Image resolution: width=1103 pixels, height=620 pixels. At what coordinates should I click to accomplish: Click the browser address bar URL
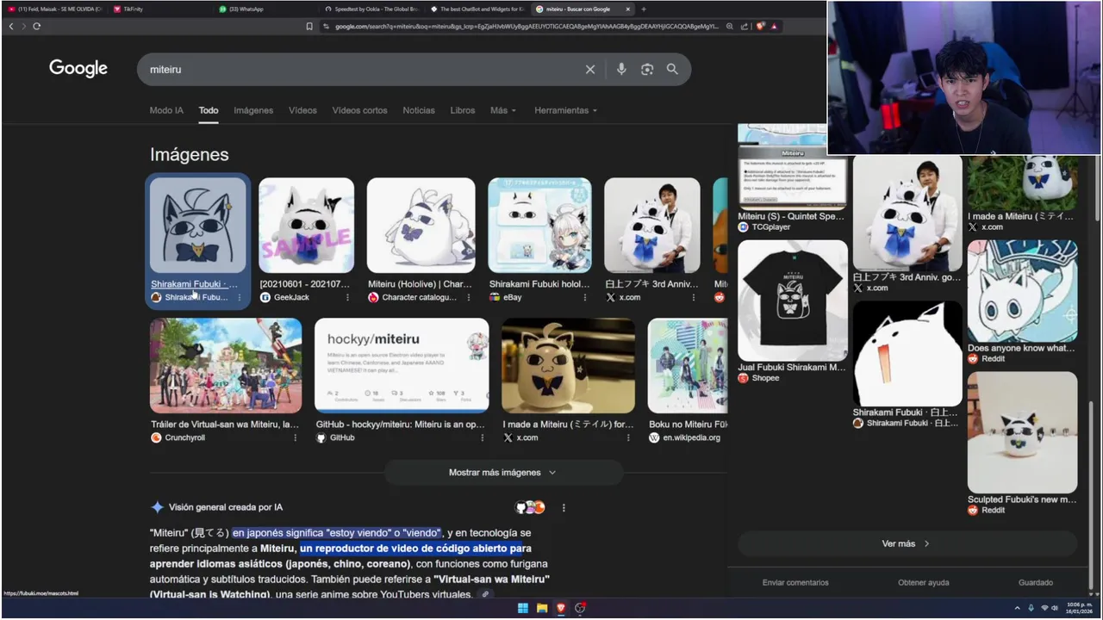coord(526,26)
